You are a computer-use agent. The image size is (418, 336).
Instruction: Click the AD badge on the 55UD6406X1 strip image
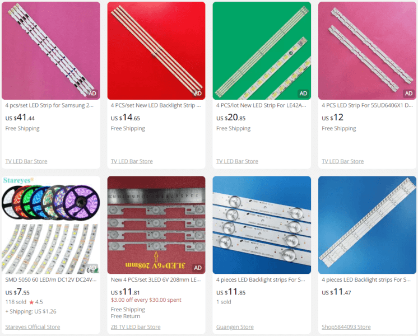click(x=408, y=94)
